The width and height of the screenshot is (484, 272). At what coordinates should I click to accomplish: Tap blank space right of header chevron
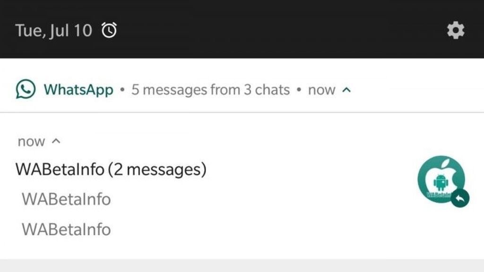coord(417,90)
